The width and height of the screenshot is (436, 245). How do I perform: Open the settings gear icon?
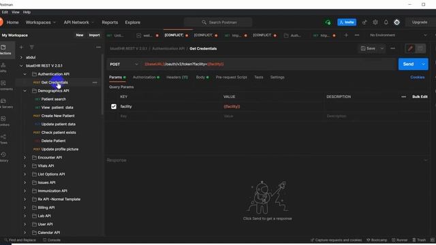pyautogui.click(x=375, y=22)
